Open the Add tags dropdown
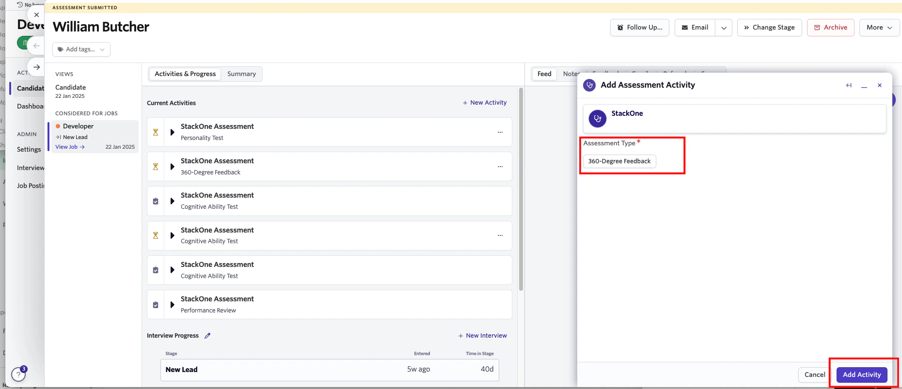Viewport: 902px width, 389px height. [x=81, y=49]
